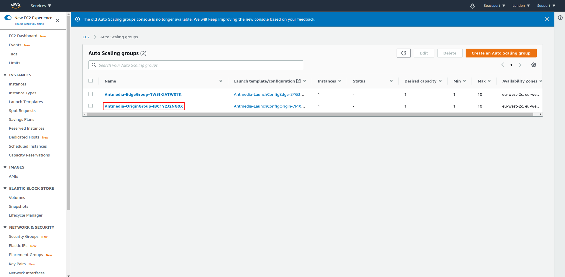Image resolution: width=565 pixels, height=277 pixels.
Task: Collapse the INSTANCES section
Action: click(x=5, y=75)
